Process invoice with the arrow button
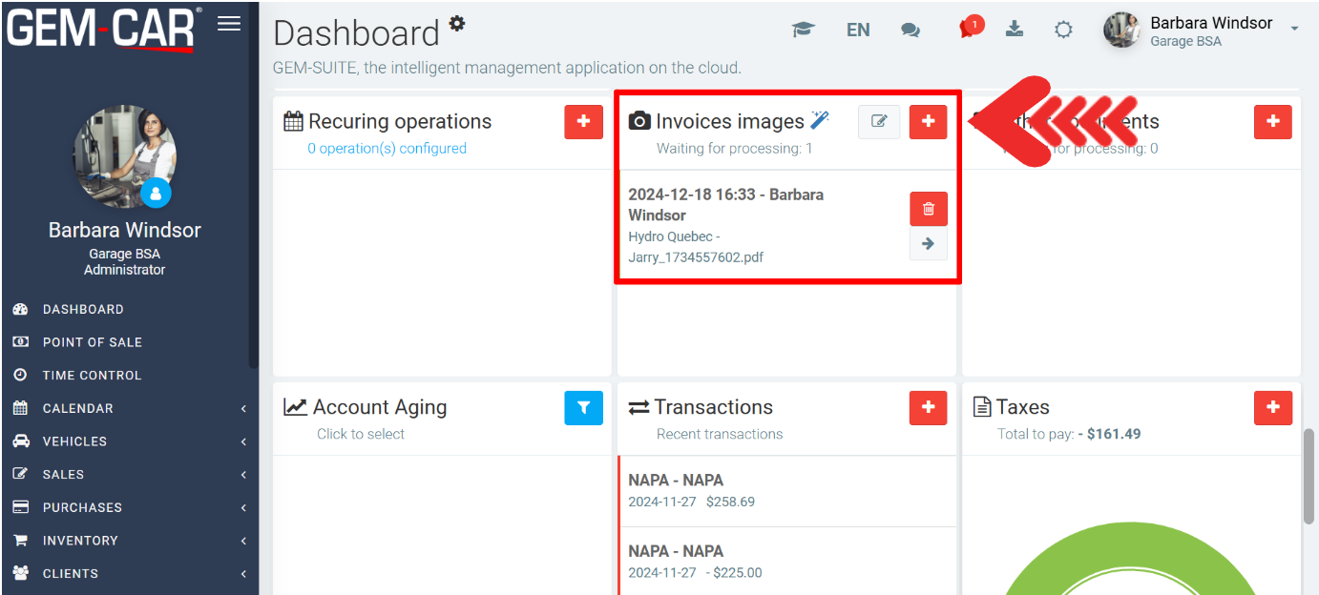This screenshot has height=595, width=1319. pyautogui.click(x=928, y=244)
